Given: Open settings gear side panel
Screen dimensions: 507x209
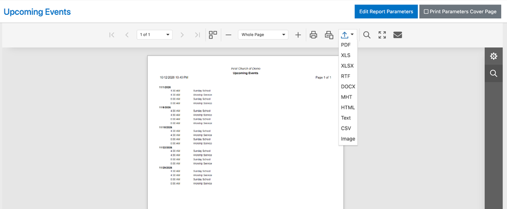Looking at the screenshot, I should [x=493, y=56].
